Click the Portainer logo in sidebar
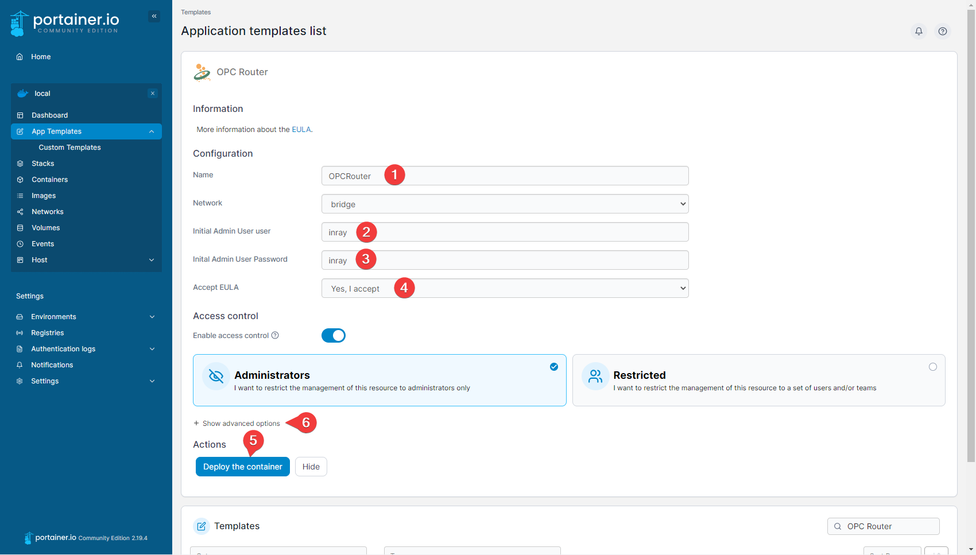 [x=64, y=23]
